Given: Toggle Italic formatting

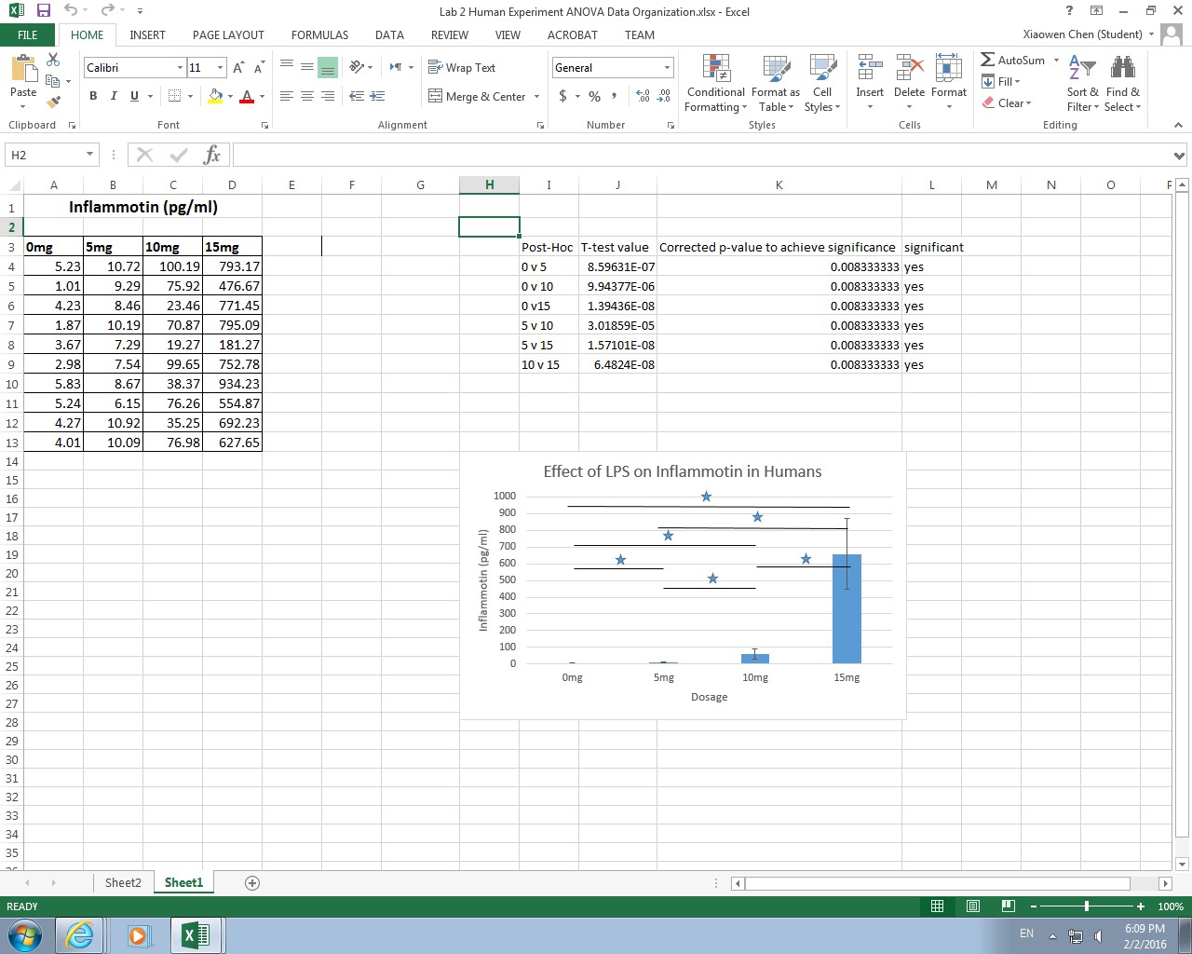Looking at the screenshot, I should coord(114,96).
